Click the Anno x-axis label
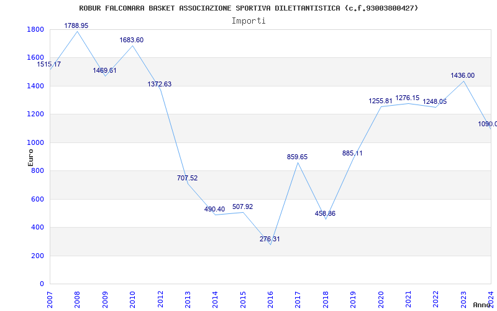The width and height of the screenshot is (497, 311). click(482, 305)
